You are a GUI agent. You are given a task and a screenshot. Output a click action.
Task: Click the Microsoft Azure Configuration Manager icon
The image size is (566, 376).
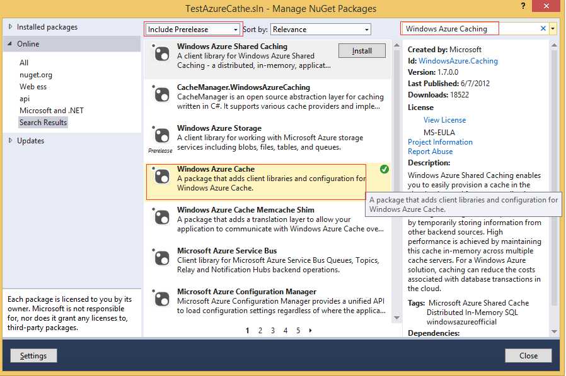161,299
